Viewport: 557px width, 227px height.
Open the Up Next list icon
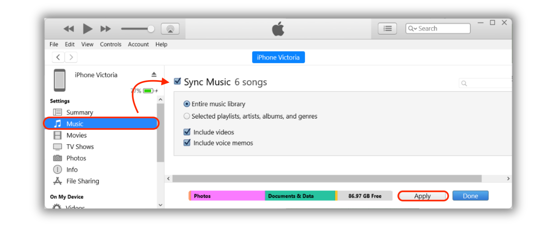point(387,29)
